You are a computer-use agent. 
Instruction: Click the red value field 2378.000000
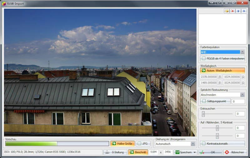pyautogui.click(x=209, y=77)
